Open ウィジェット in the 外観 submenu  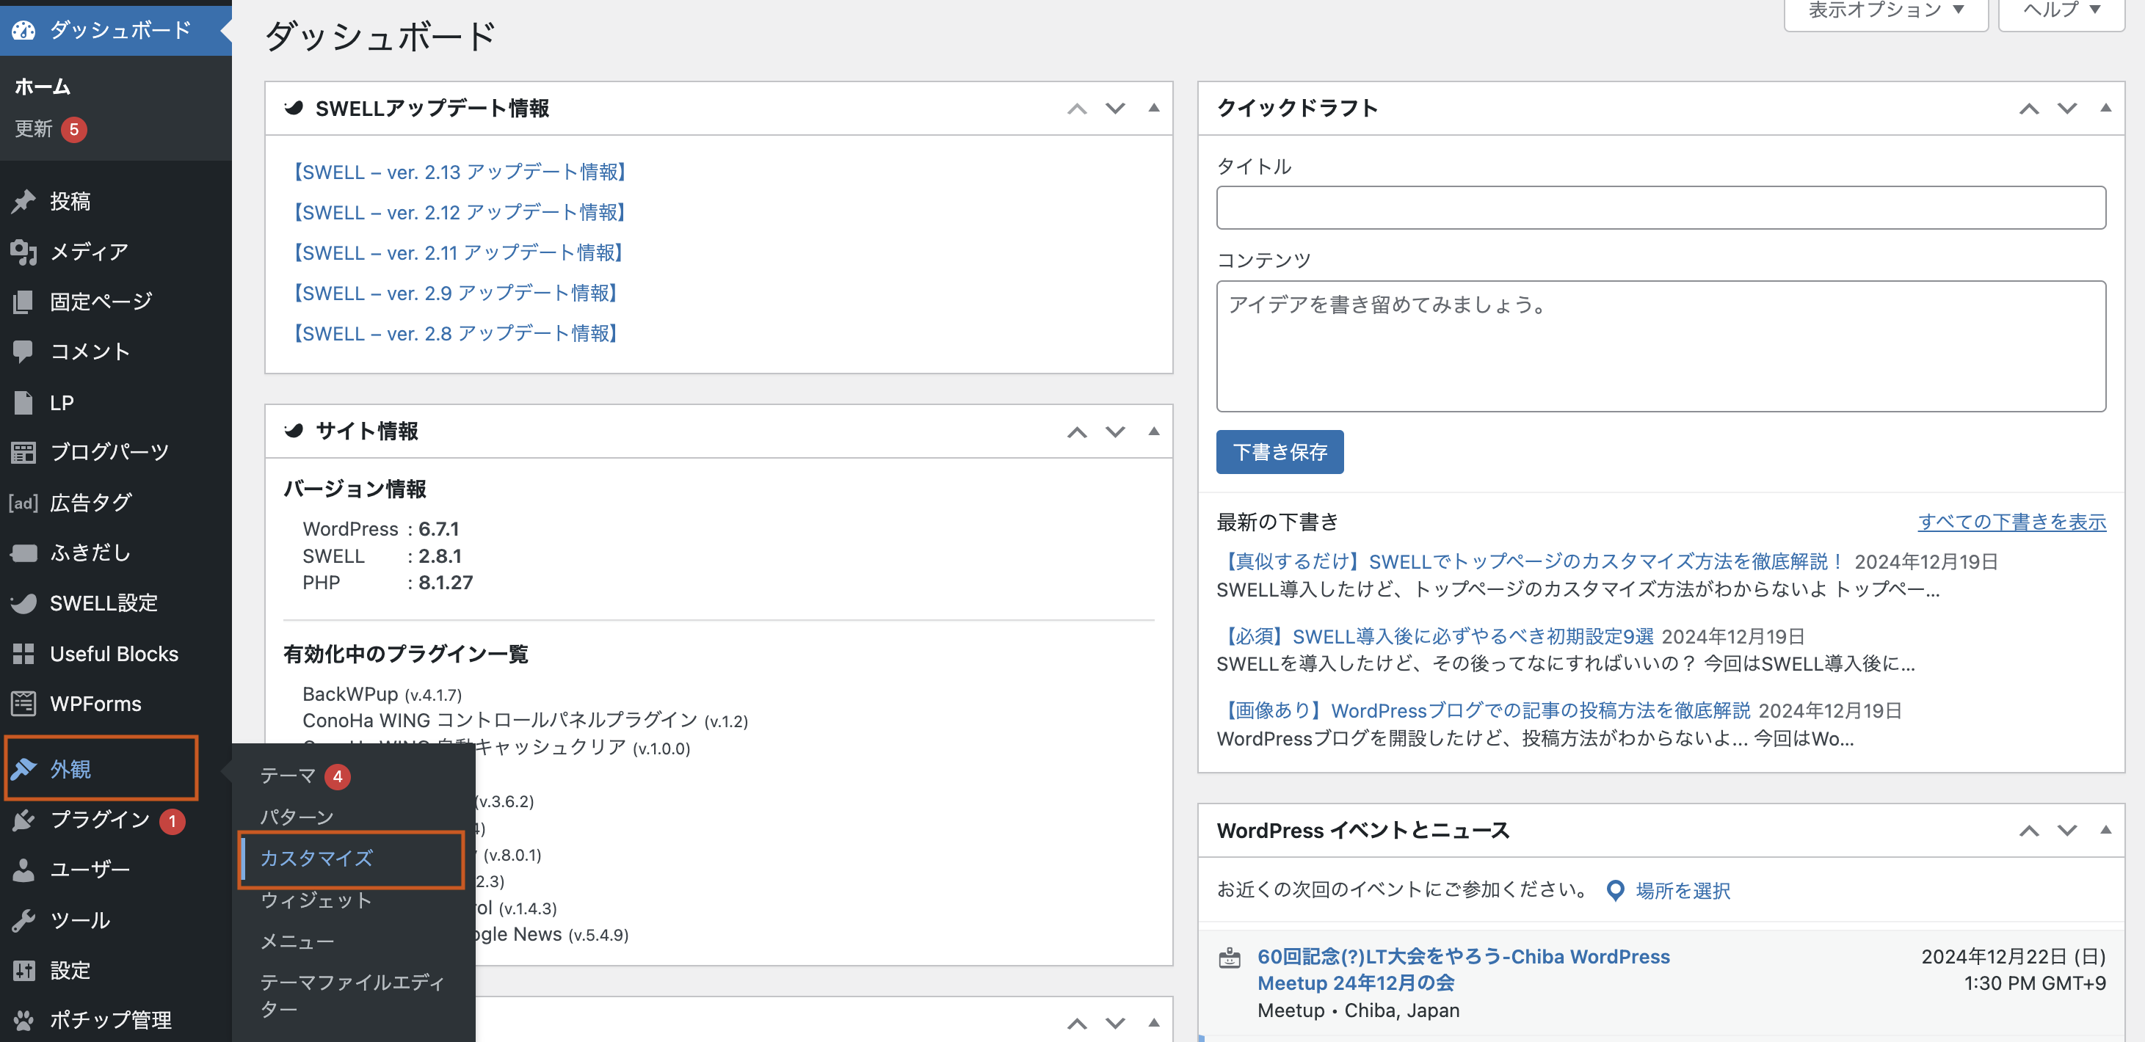pos(316,900)
